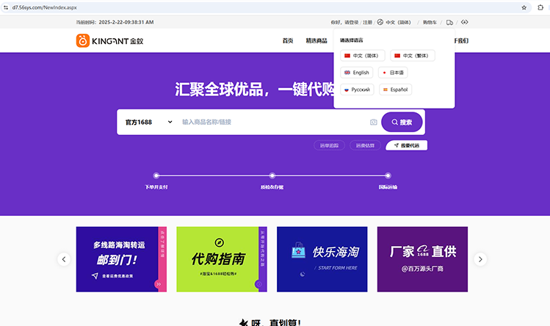Click the left carousel arrow
Screen dimensions: 550x326
point(64,259)
